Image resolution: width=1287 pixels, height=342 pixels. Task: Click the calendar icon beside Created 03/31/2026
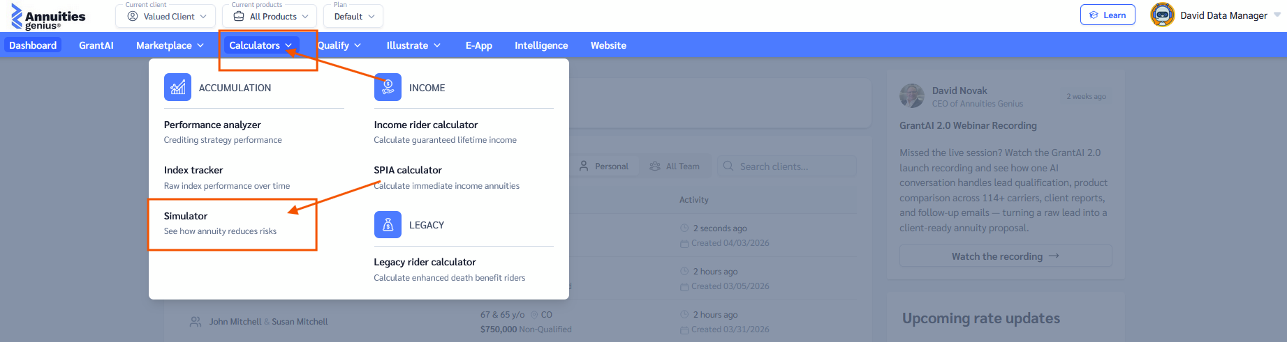pyautogui.click(x=684, y=330)
